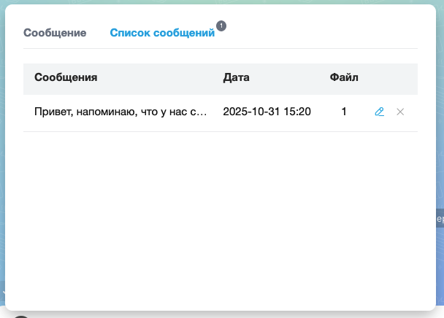Click the cut-off label at the right edge
The width and height of the screenshot is (444, 318).
439,218
